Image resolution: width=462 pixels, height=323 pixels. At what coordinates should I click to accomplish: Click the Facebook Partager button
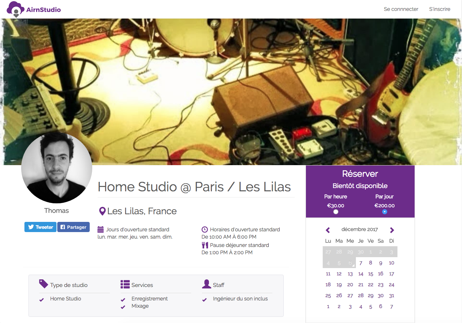73,227
